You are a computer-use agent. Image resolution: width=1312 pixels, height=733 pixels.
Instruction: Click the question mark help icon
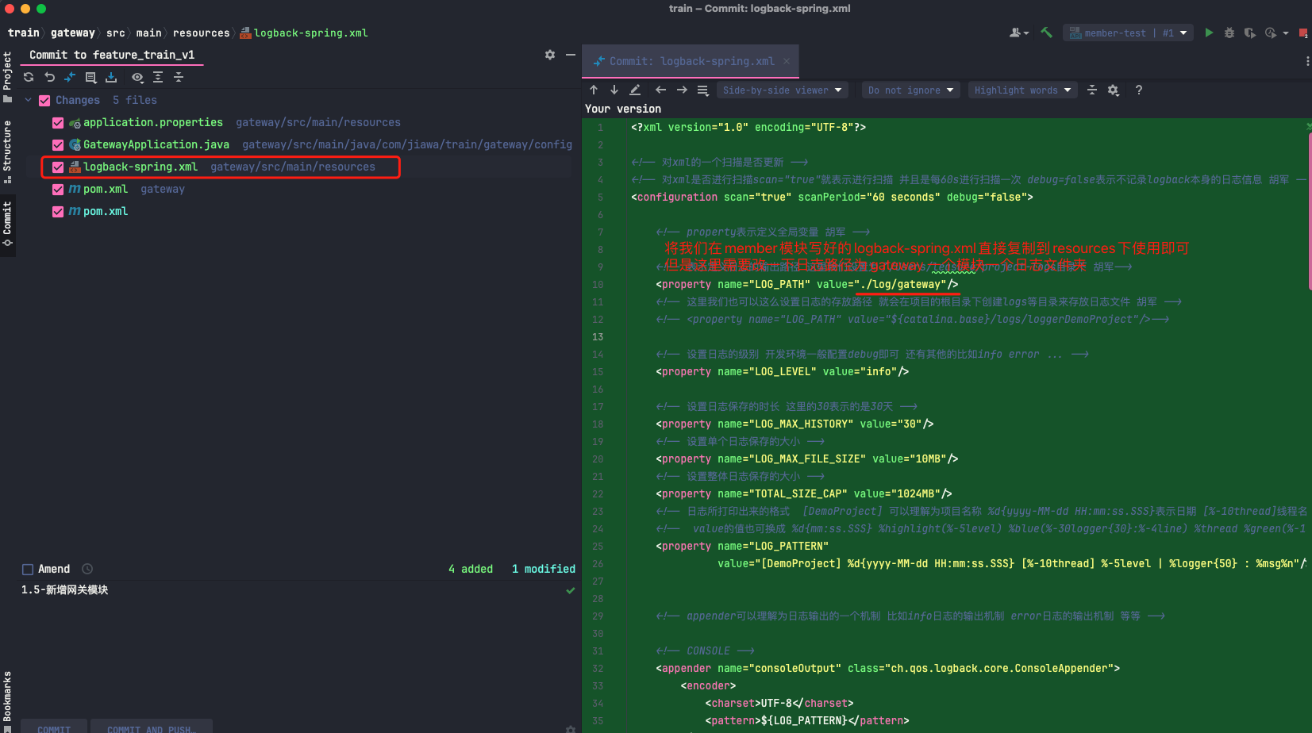(1139, 90)
